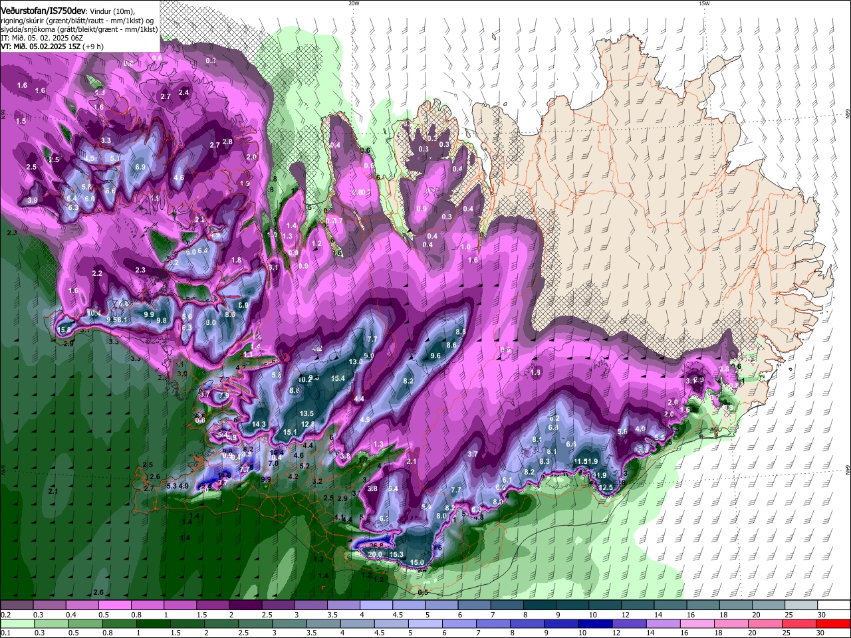Click the 6.9 value in the Westfjords

coord(140,167)
